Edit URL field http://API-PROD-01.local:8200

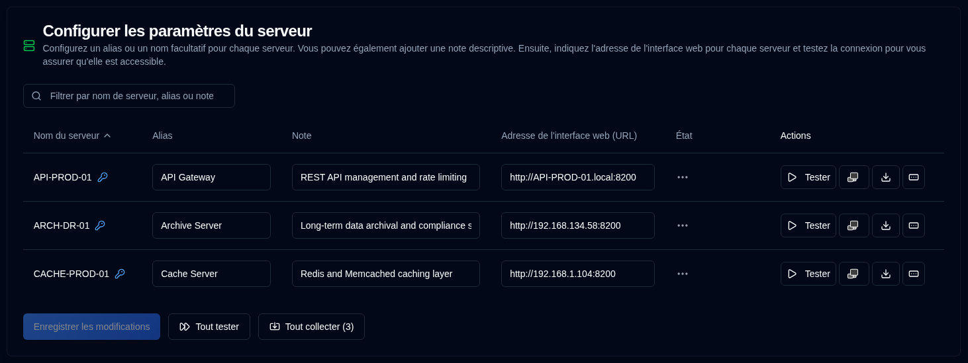(578, 177)
